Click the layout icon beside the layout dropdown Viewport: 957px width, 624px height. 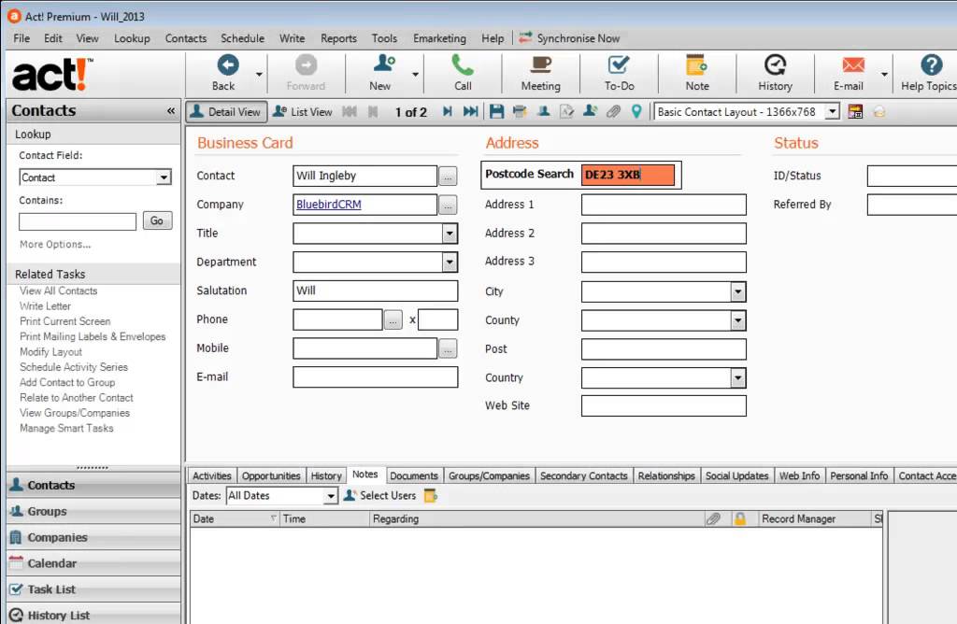856,111
